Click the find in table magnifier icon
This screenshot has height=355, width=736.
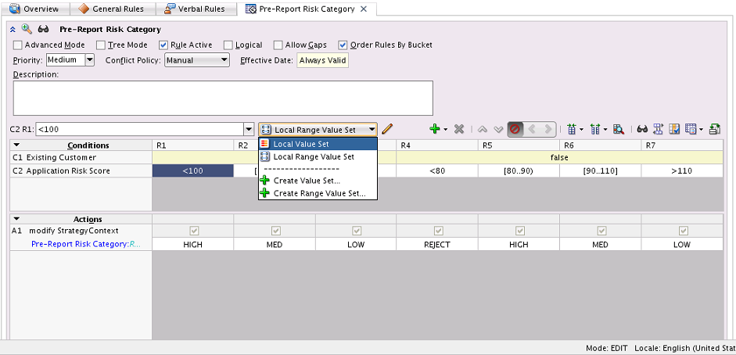click(619, 129)
